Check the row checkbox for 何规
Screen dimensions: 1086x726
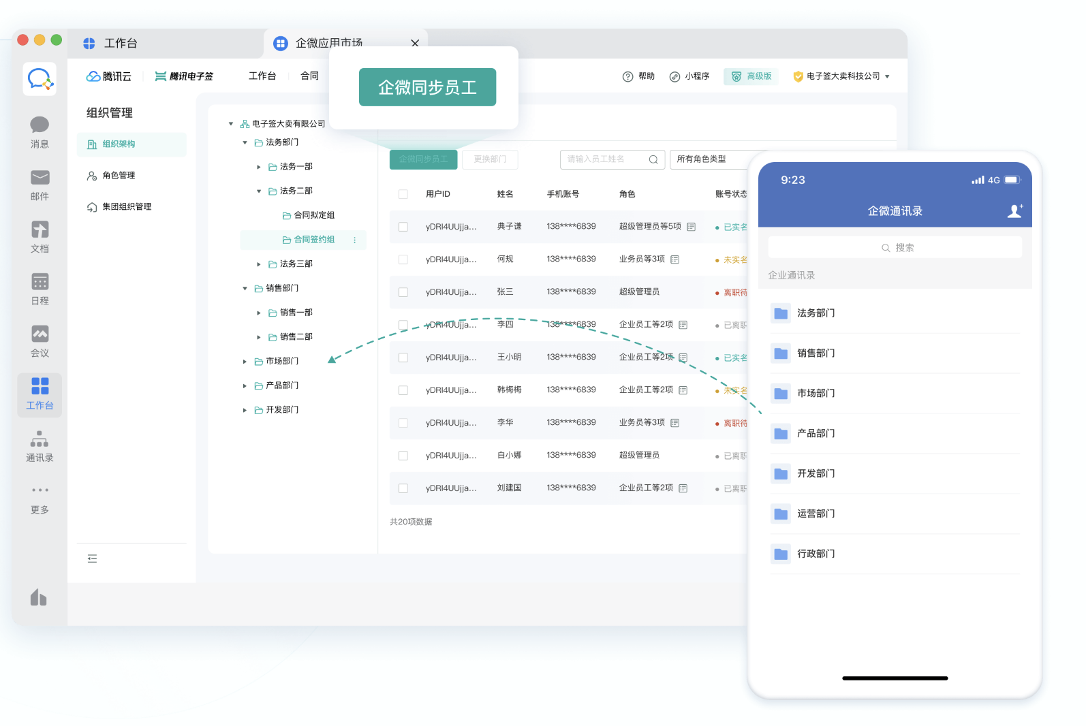pyautogui.click(x=403, y=259)
